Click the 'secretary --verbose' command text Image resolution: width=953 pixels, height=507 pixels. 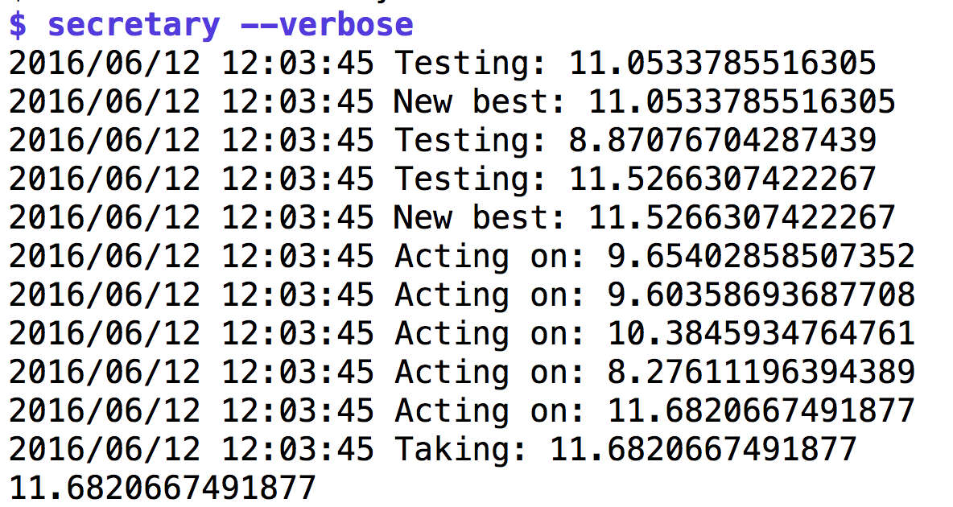point(230,24)
